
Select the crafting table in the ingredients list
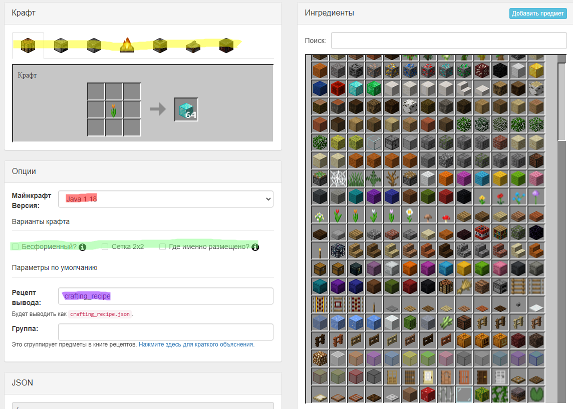pyautogui.click(x=446, y=287)
